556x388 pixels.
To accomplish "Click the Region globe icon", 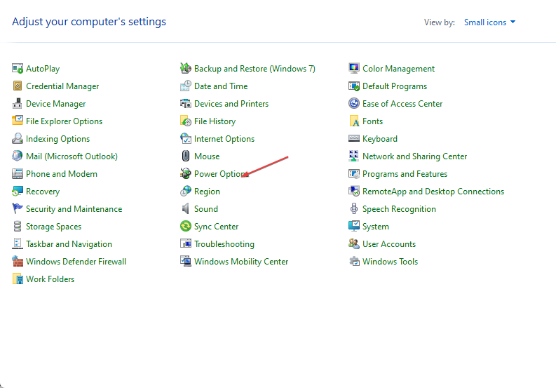I will (186, 191).
